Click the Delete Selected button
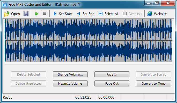This screenshot has height=103, width=177. click(x=28, y=75)
